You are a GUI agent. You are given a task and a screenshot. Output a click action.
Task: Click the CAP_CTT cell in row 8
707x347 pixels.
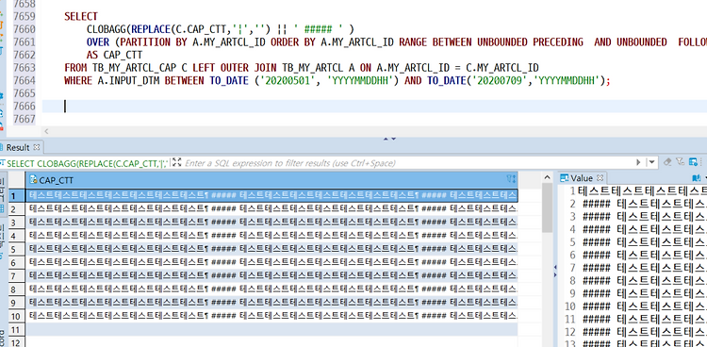(271, 289)
